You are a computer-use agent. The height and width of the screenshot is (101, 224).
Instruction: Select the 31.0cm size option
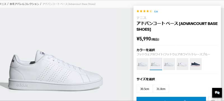pyautogui.click(x=161, y=89)
